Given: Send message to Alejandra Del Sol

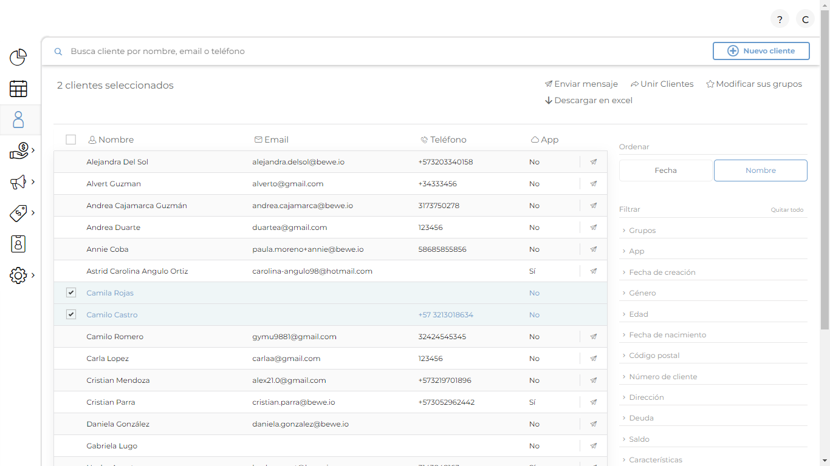Looking at the screenshot, I should pos(594,162).
